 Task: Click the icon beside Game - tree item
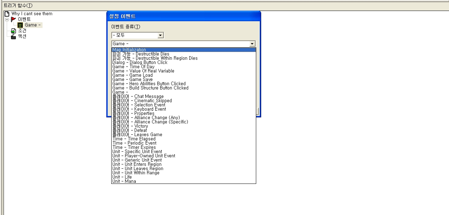21,25
